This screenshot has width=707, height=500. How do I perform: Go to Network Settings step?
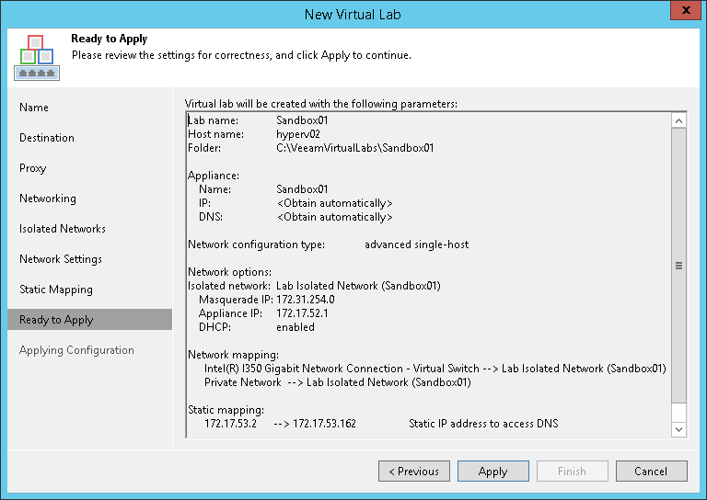(61, 259)
